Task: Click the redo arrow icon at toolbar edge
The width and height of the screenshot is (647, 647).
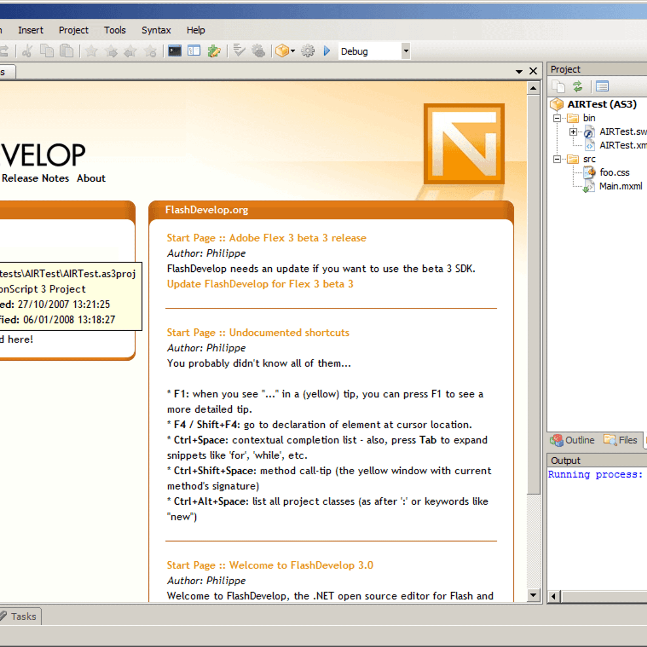Action: point(4,51)
